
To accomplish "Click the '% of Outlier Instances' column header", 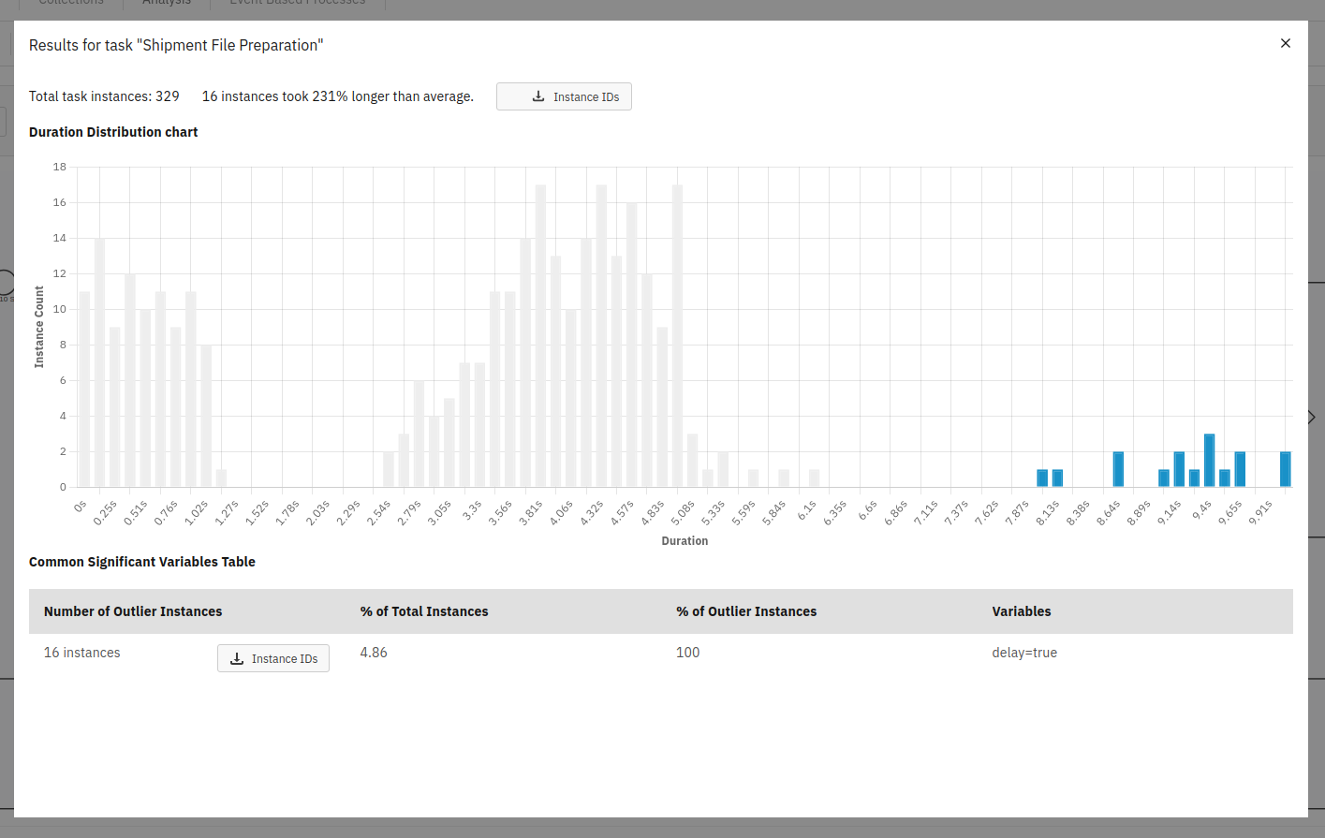I will [746, 611].
